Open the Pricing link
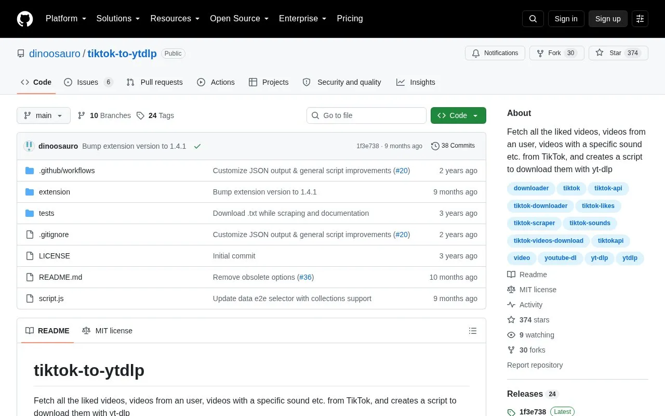The width and height of the screenshot is (665, 416). pos(350,19)
